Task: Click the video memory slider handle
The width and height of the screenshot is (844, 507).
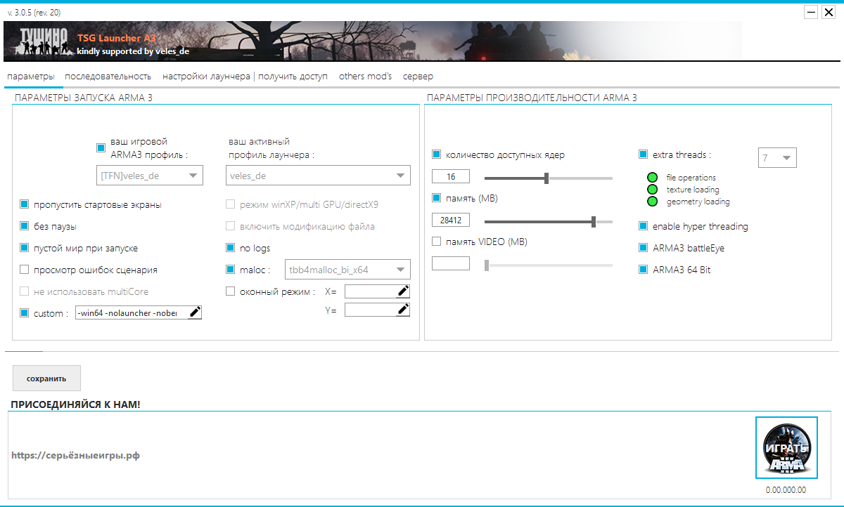Action: coord(486,265)
